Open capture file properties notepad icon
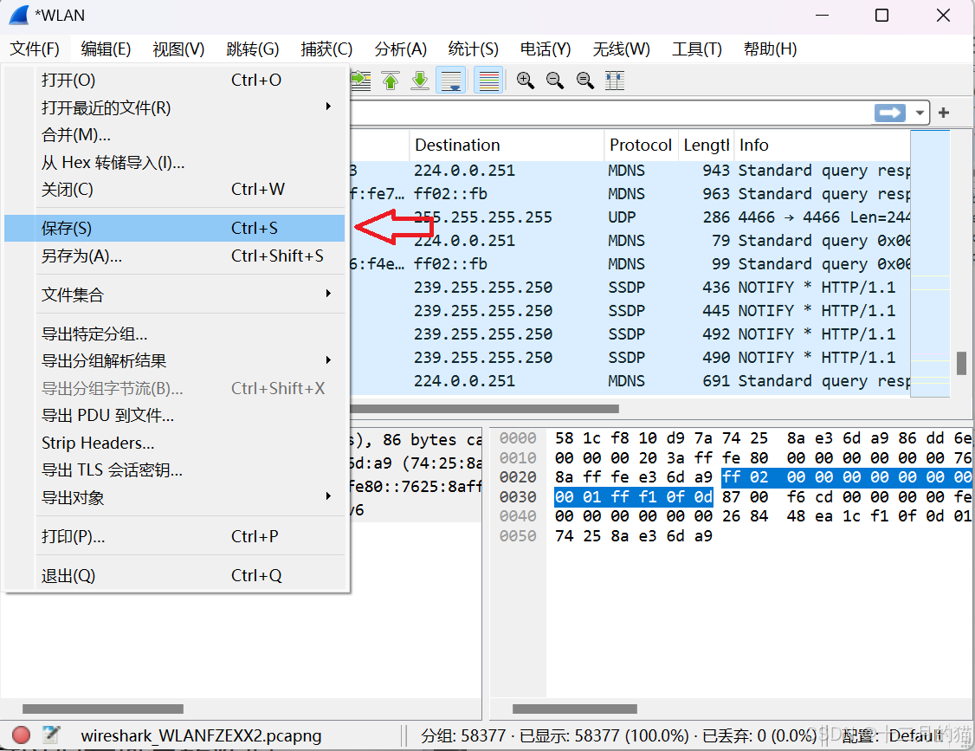The height and width of the screenshot is (751, 975). 51,735
